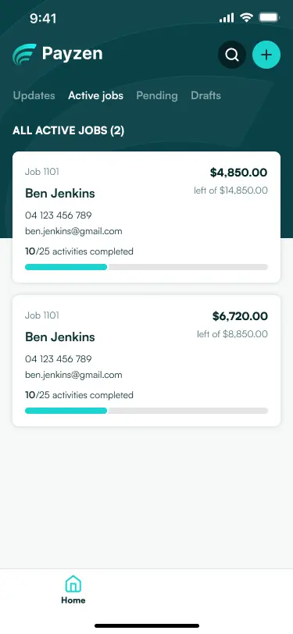Tap the battery indicator in status bar
This screenshot has width=293, height=634.
point(269,17)
